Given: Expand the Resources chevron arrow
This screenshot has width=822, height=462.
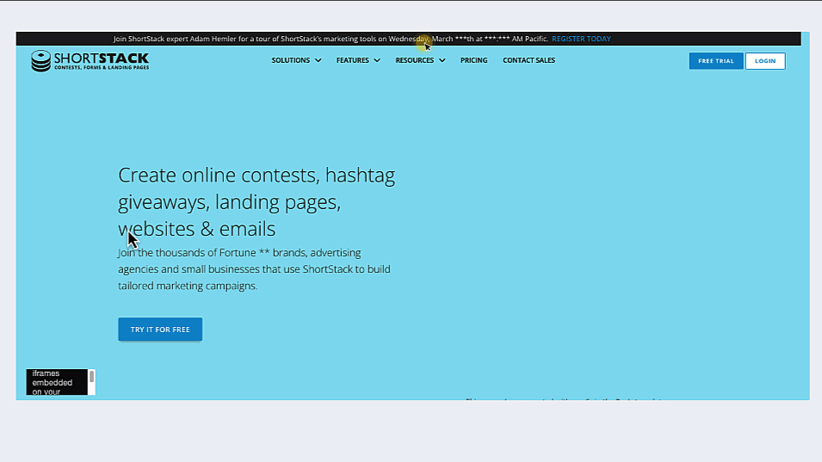Looking at the screenshot, I should click(x=442, y=61).
